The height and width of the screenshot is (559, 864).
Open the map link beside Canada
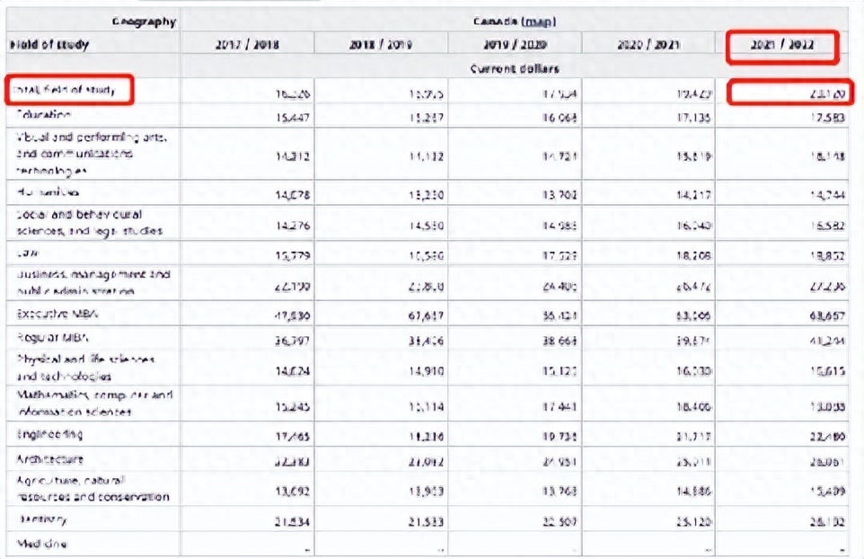coord(536,21)
